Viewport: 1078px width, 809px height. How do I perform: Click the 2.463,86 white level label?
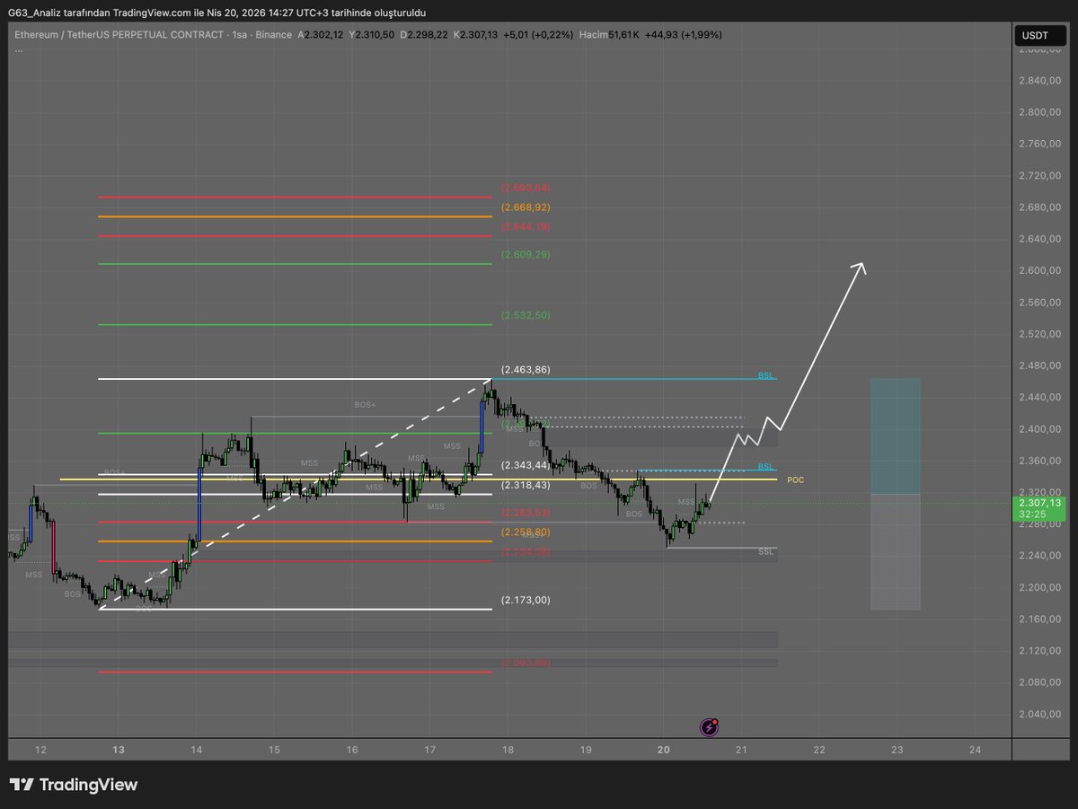(526, 369)
